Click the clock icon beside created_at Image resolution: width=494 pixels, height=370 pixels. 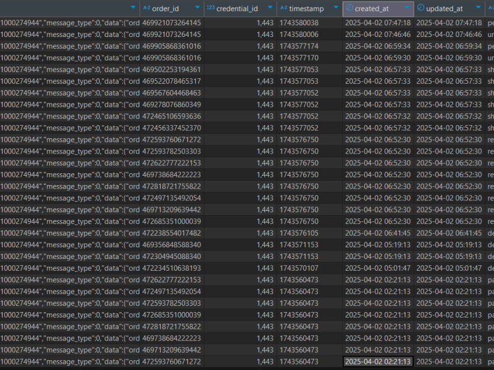[x=350, y=8]
